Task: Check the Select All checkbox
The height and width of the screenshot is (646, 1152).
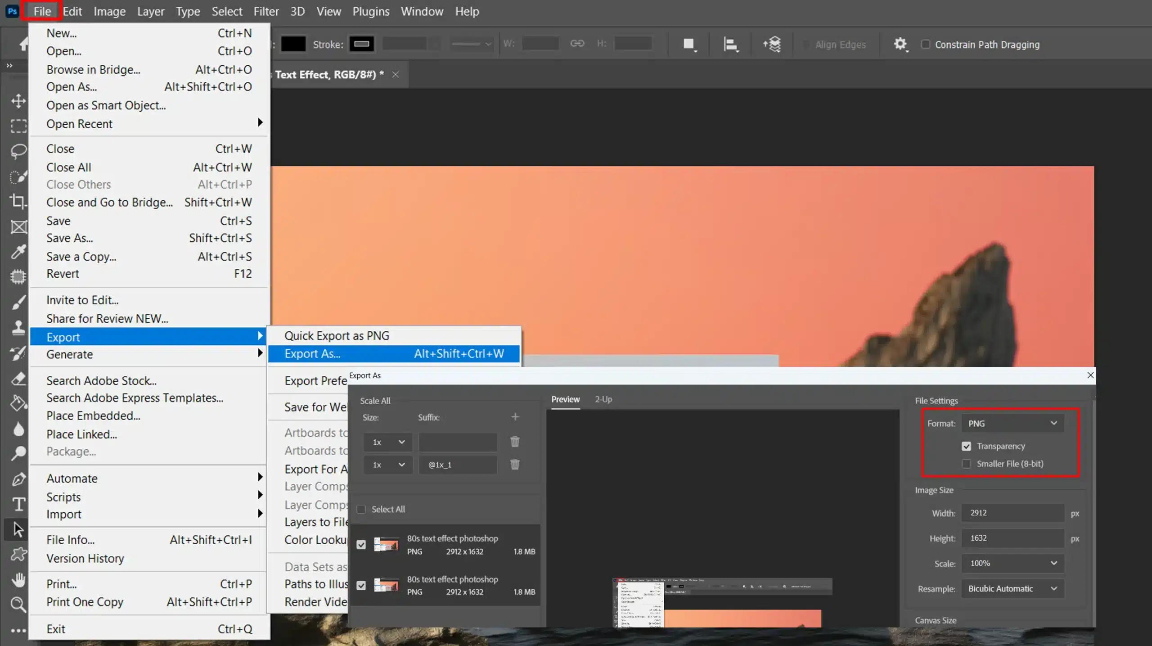Action: pyautogui.click(x=362, y=509)
